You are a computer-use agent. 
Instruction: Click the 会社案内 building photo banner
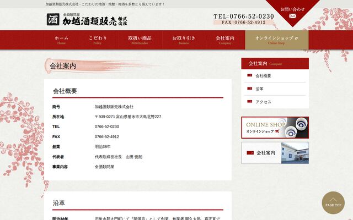click(x=275, y=153)
